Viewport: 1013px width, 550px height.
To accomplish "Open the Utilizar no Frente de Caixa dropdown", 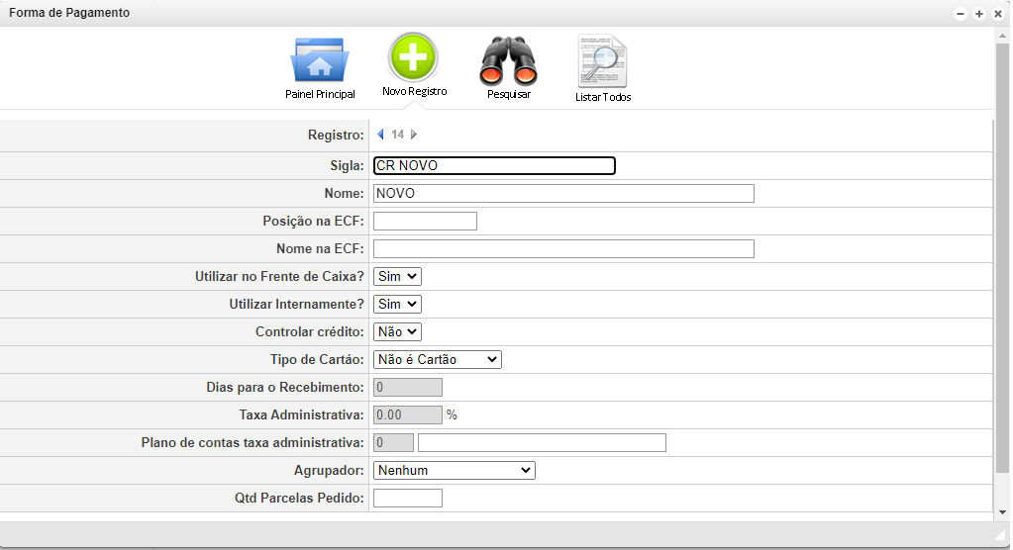I will tap(398, 277).
